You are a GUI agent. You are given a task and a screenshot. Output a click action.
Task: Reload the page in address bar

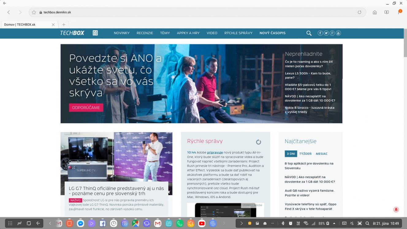(x=359, y=12)
